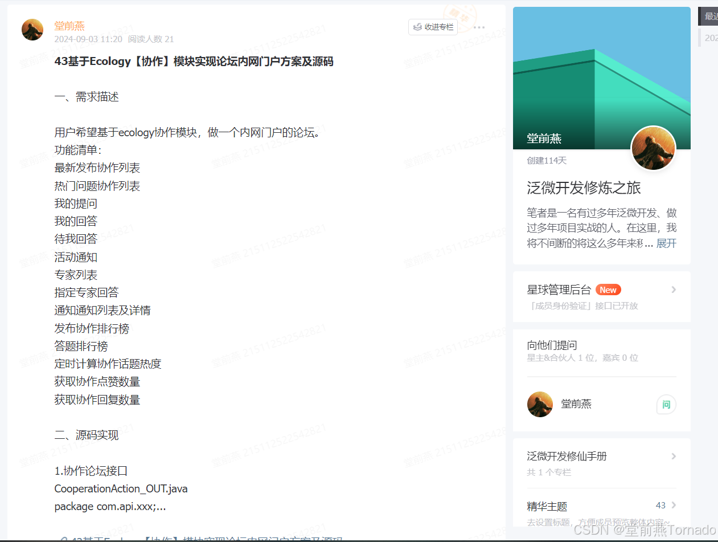Viewport: 718px width, 542px height.
Task: Click the package com.api.xxx;... line
Action: tap(110, 507)
